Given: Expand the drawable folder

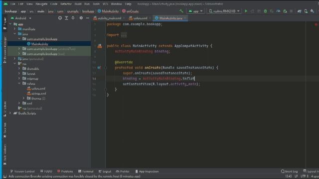Looking at the screenshot, I should [19, 69].
